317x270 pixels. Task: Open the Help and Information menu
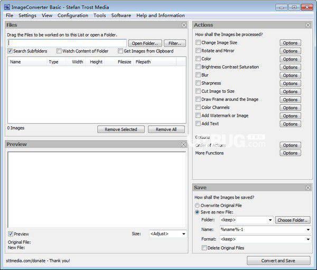click(x=161, y=15)
